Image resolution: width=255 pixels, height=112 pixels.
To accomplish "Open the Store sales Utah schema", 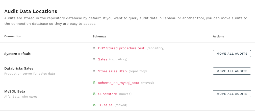I will (112, 71).
